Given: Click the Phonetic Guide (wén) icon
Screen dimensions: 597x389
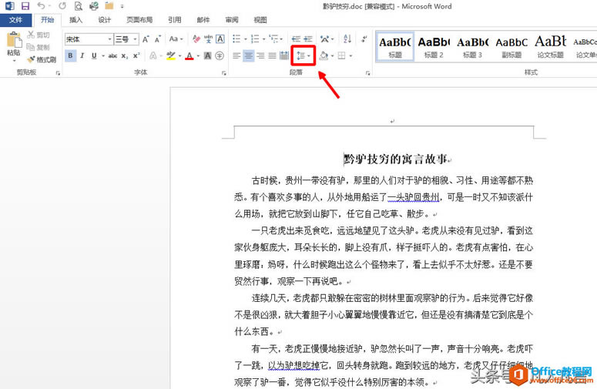Looking at the screenshot, I should tap(208, 39).
